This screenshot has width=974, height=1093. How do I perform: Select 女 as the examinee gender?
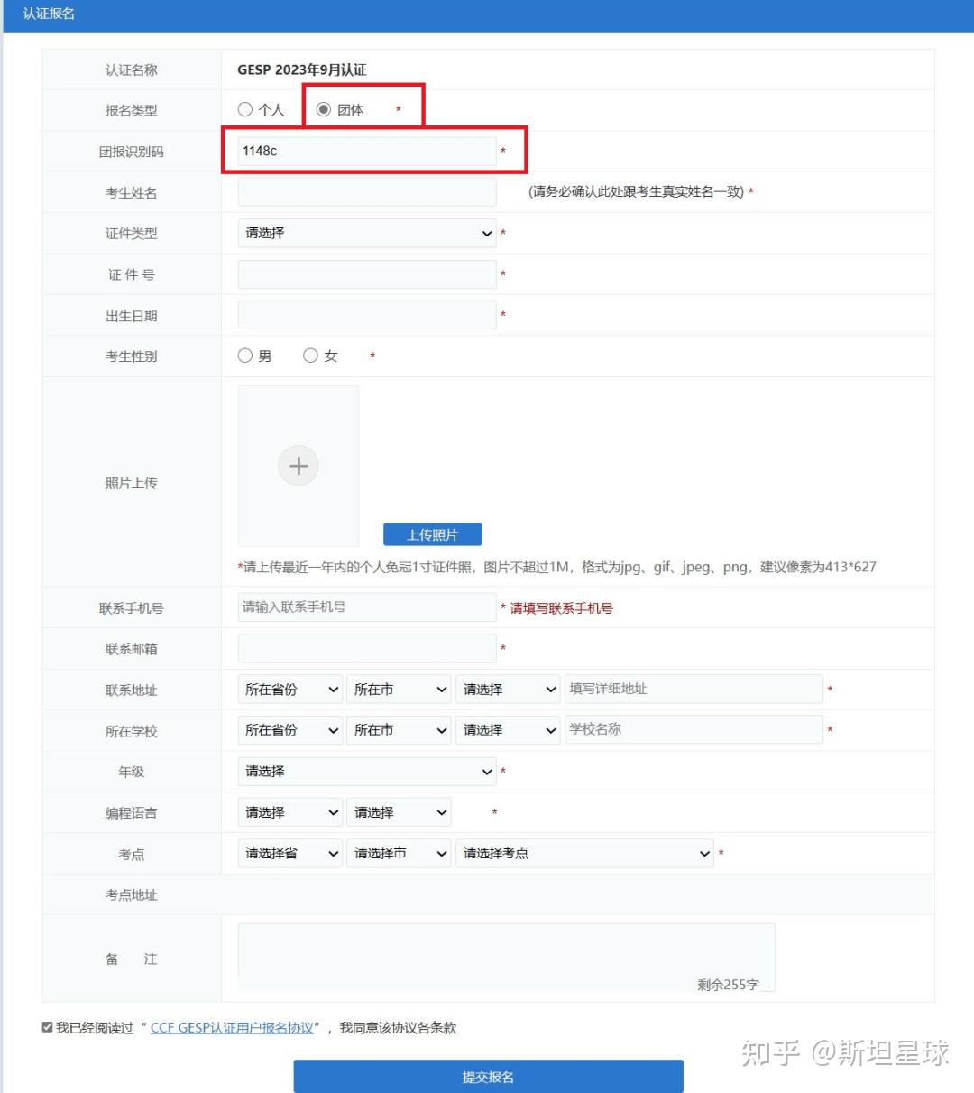(x=310, y=356)
